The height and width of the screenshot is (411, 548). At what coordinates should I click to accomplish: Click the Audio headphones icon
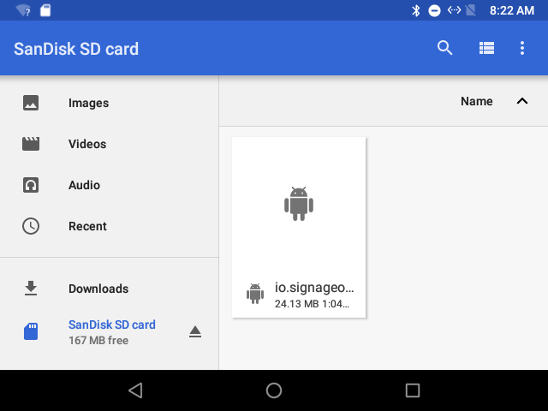click(x=31, y=185)
